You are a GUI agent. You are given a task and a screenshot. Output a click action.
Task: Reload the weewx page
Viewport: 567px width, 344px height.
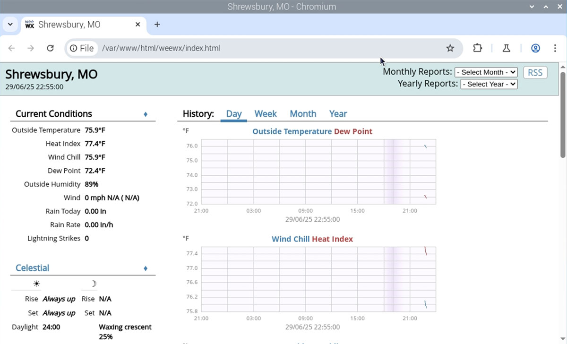pos(50,48)
